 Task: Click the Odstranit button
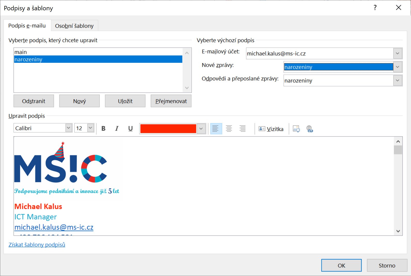pos(34,101)
